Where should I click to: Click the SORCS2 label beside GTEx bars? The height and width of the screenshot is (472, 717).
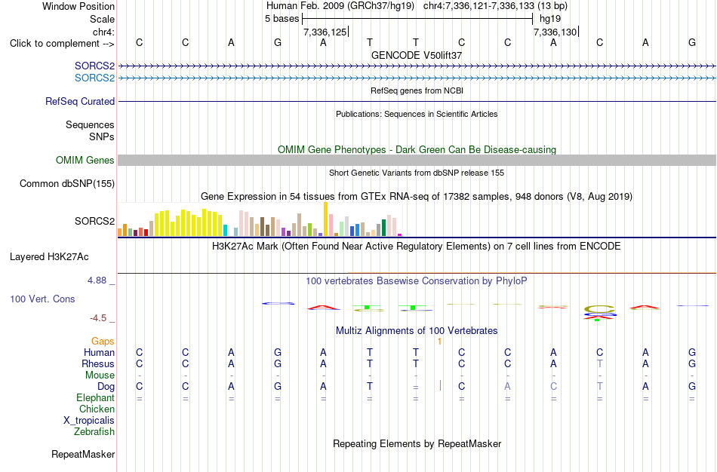tap(94, 221)
